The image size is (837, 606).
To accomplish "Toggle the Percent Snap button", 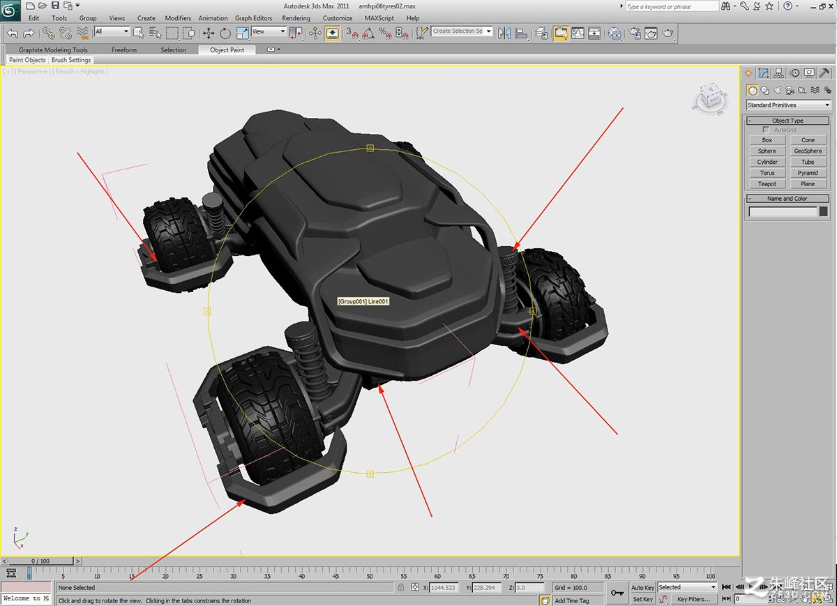I will click(385, 33).
